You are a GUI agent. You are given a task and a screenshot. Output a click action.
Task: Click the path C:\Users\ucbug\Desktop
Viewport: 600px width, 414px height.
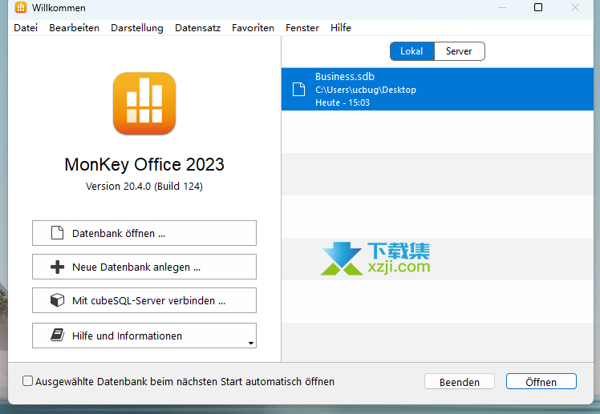pos(366,90)
